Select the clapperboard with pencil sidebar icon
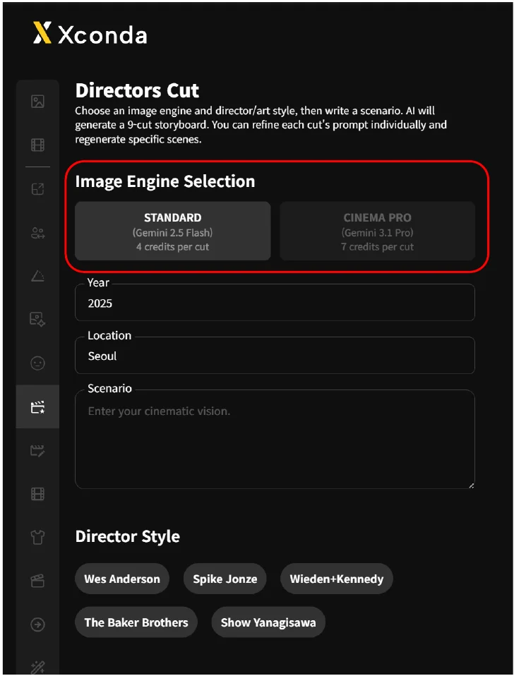This screenshot has height=676, width=514. coord(38,451)
